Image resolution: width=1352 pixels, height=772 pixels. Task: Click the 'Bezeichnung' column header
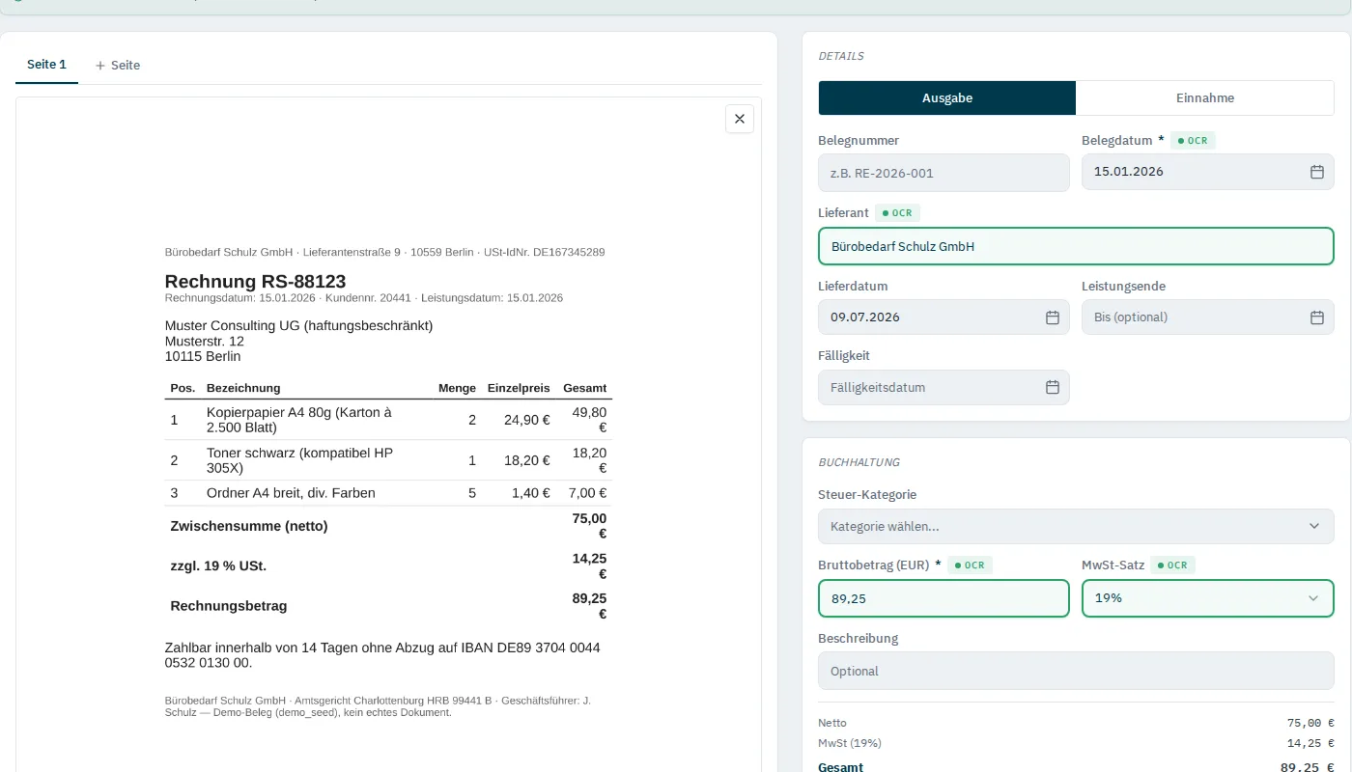coord(243,388)
